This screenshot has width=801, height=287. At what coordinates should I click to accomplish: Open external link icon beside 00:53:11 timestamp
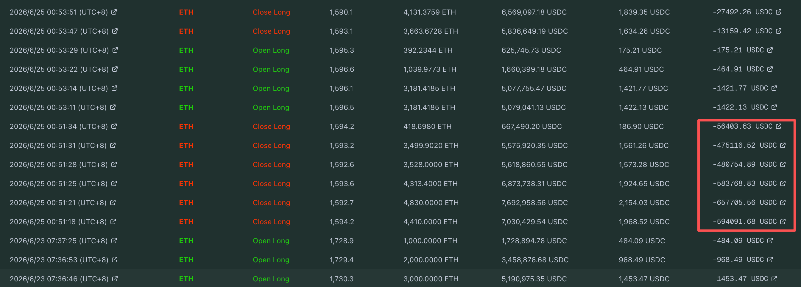click(113, 107)
